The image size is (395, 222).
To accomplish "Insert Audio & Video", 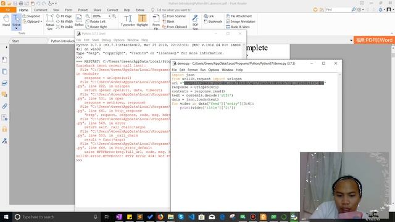I will 238,27.
